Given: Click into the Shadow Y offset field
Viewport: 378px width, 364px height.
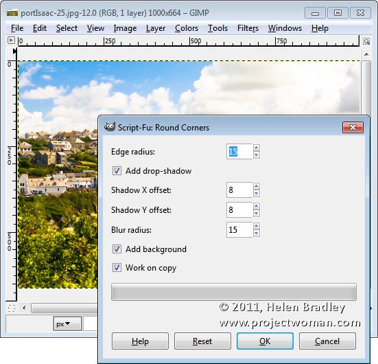Looking at the screenshot, I should 239,209.
